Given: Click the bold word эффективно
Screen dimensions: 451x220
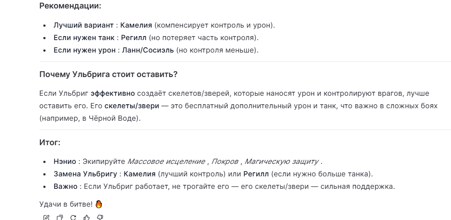Looking at the screenshot, I should pyautogui.click(x=113, y=94).
